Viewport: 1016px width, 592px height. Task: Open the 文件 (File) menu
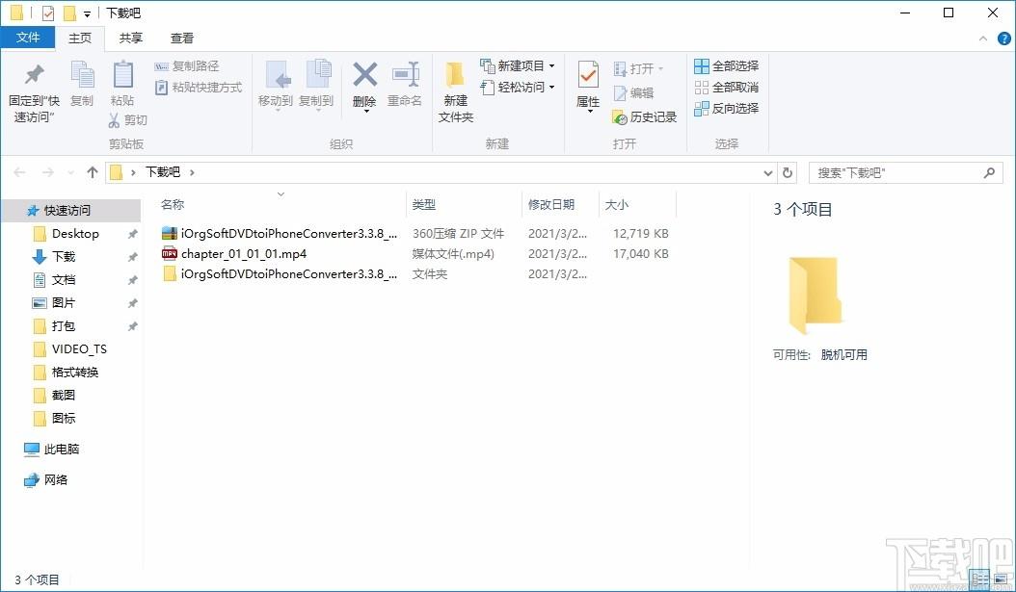click(x=27, y=38)
